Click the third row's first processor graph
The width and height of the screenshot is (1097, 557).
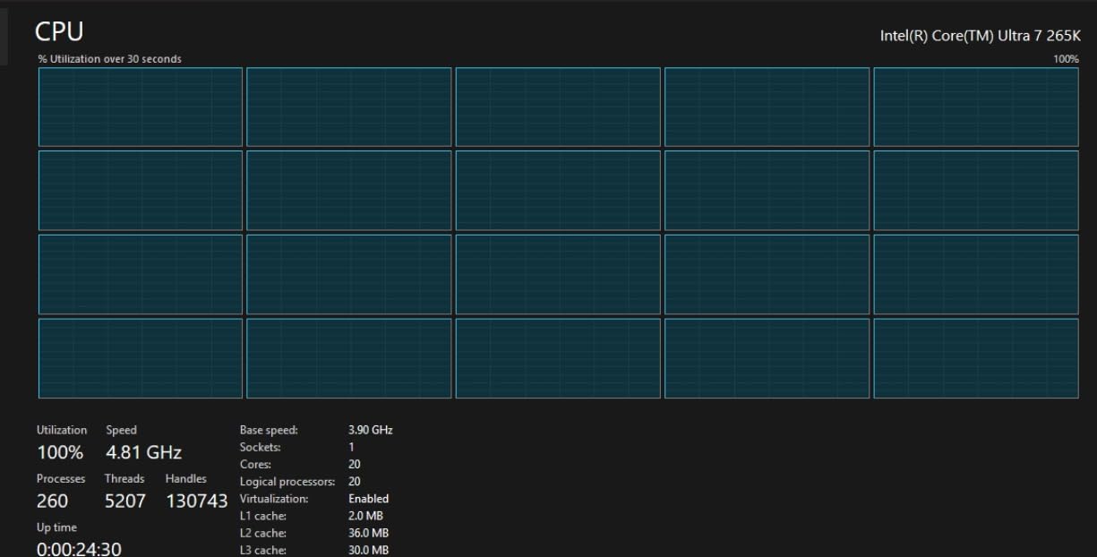[x=141, y=274]
